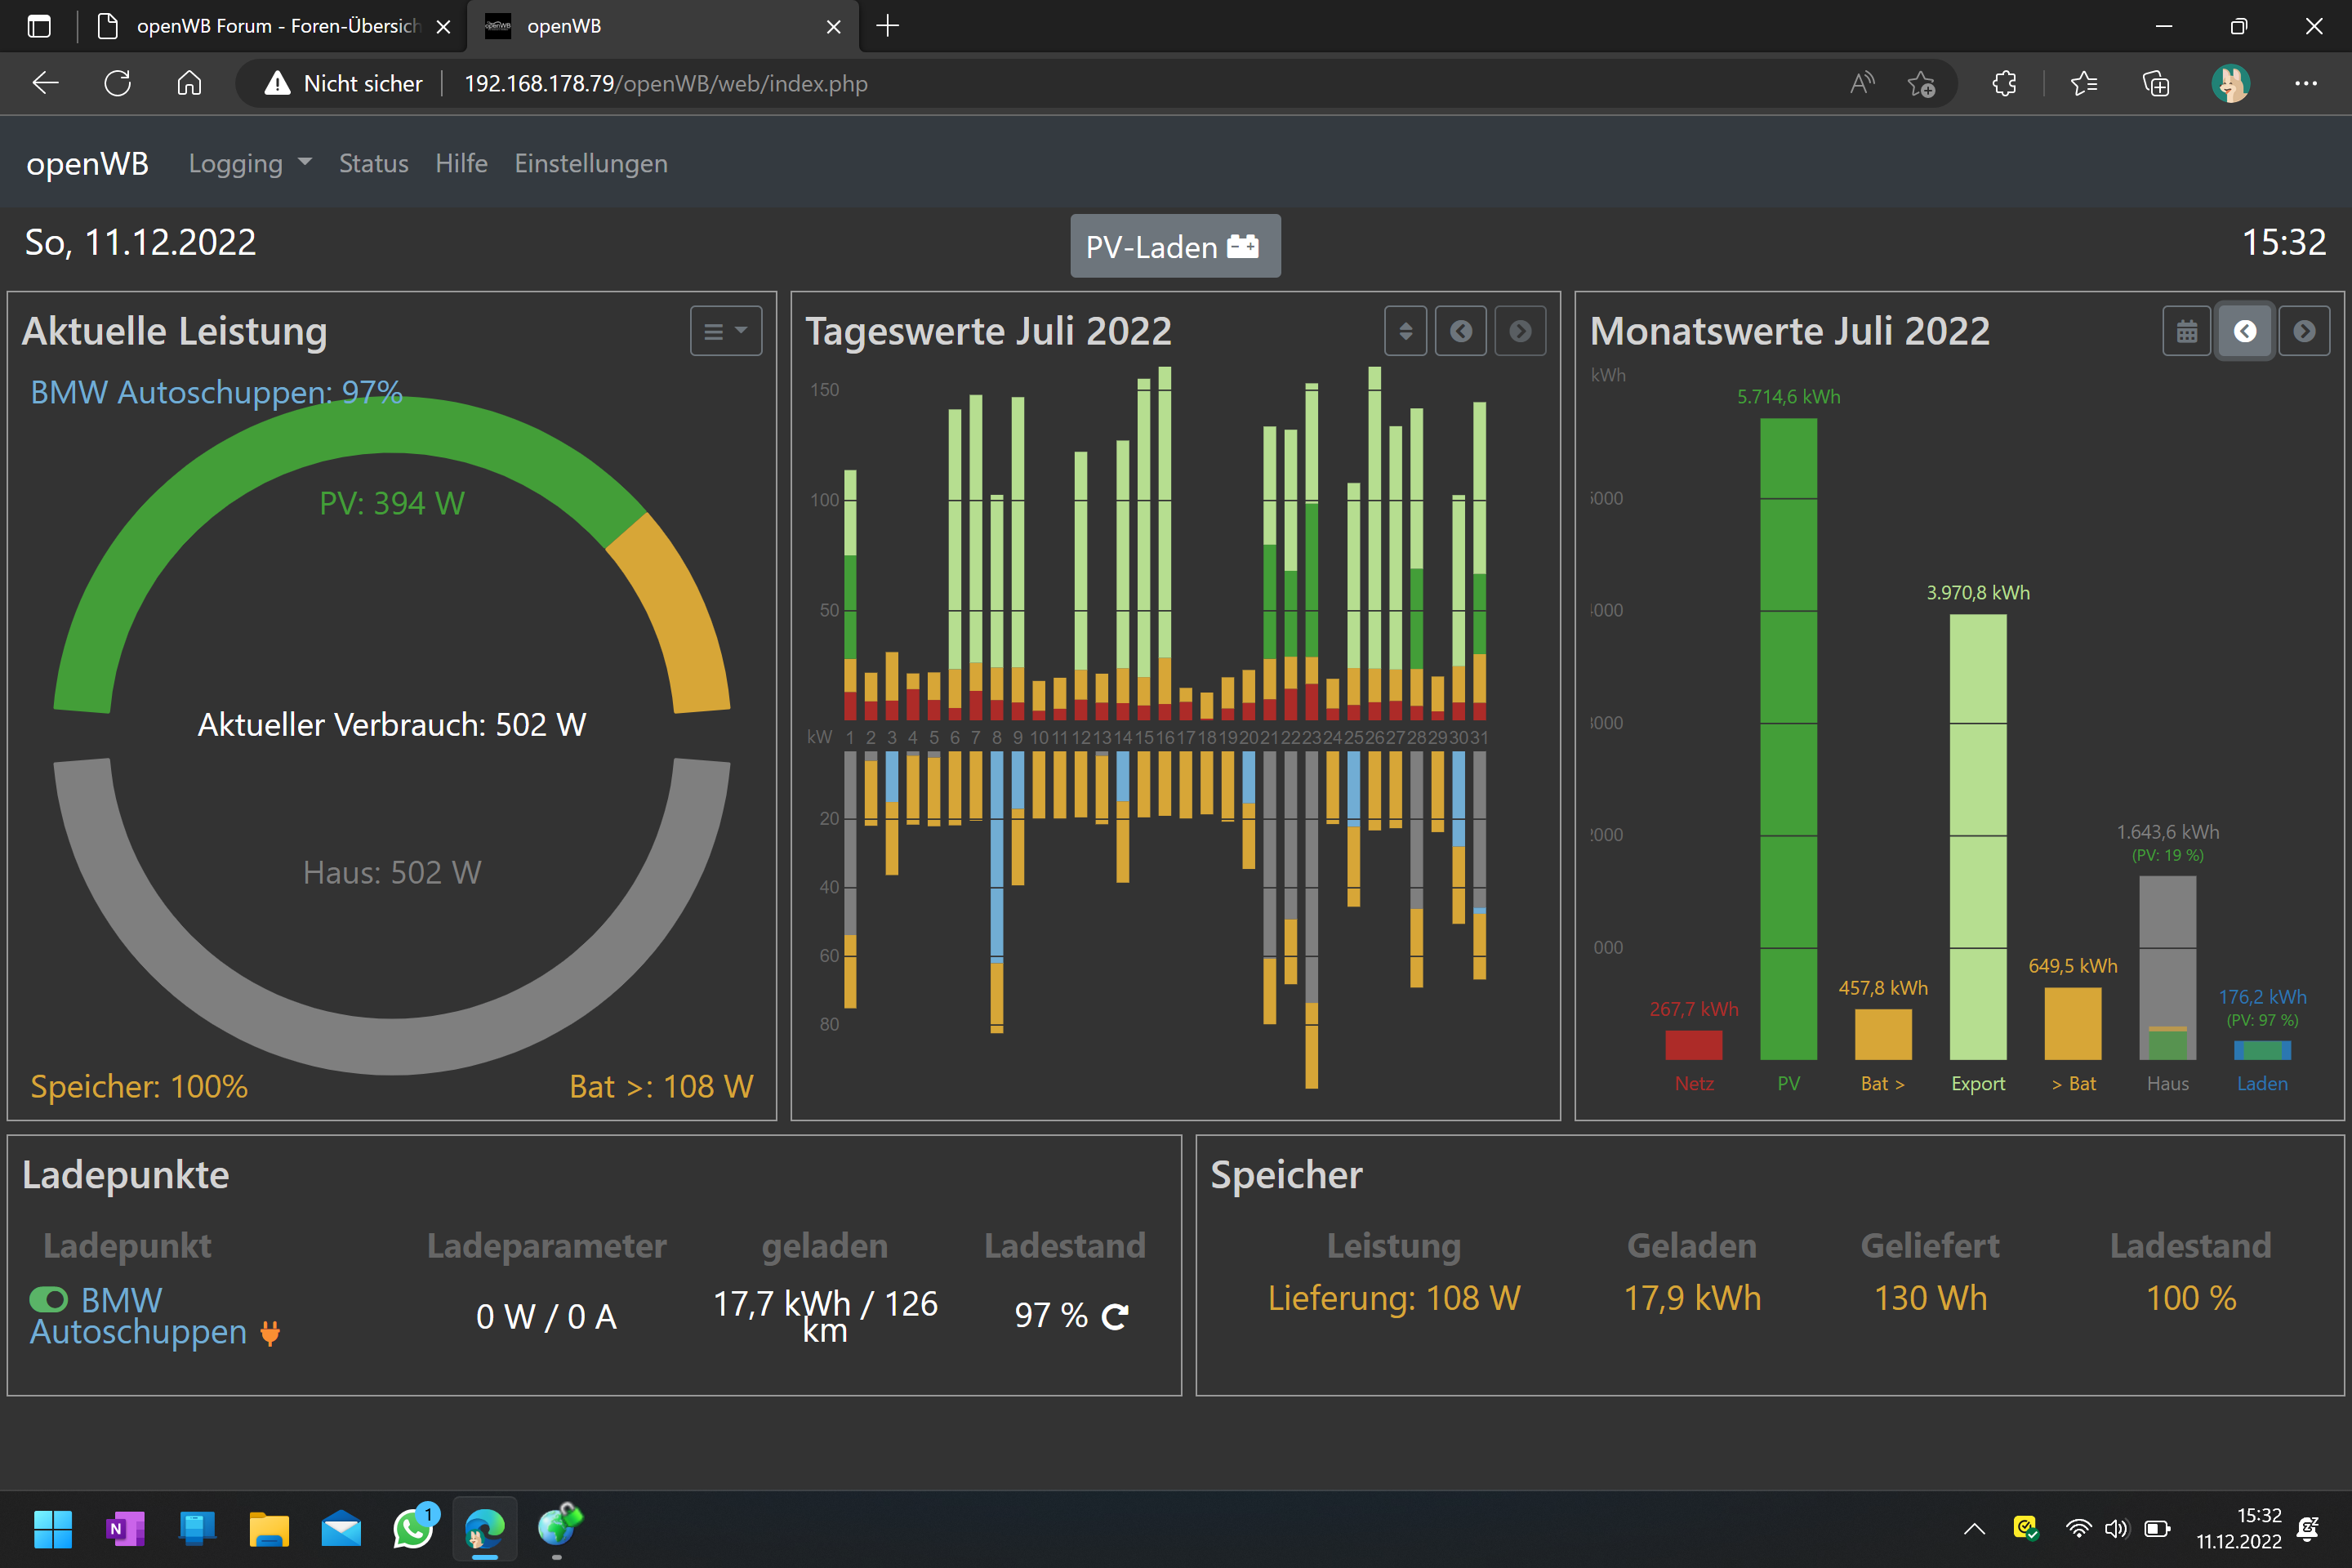Click refresh icon next to 97 % Ladestand

(x=1114, y=1316)
